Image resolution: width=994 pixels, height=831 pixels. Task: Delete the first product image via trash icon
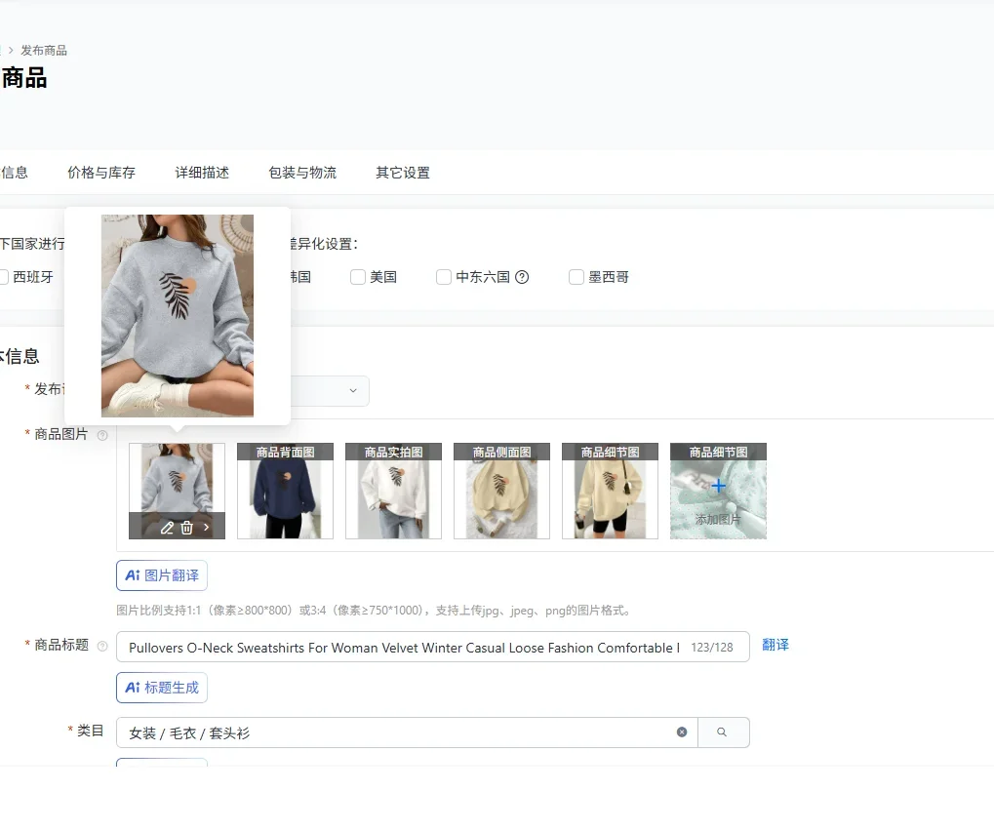(x=186, y=528)
